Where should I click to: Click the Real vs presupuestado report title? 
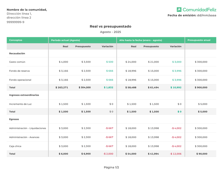pyautogui.click(x=111, y=26)
